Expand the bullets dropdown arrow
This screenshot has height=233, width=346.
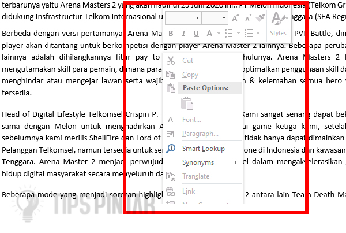click(238, 34)
